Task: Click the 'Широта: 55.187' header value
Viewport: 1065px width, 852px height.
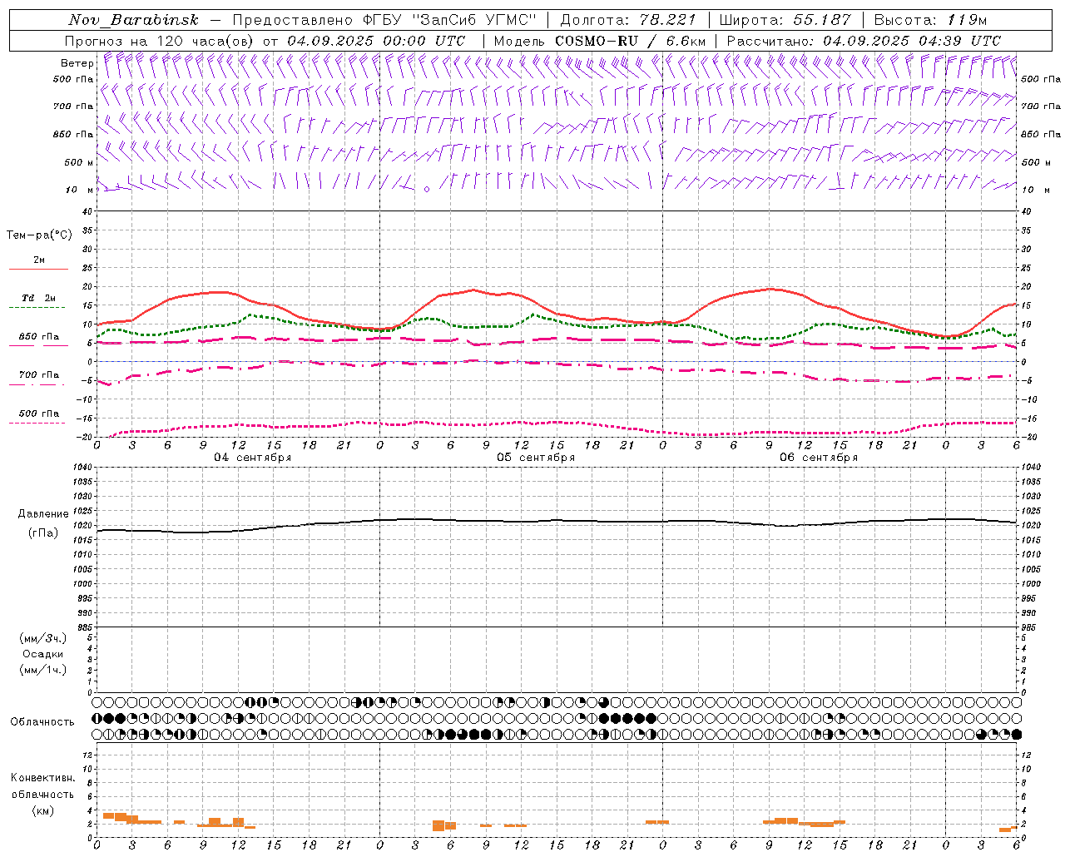Action: coord(785,20)
